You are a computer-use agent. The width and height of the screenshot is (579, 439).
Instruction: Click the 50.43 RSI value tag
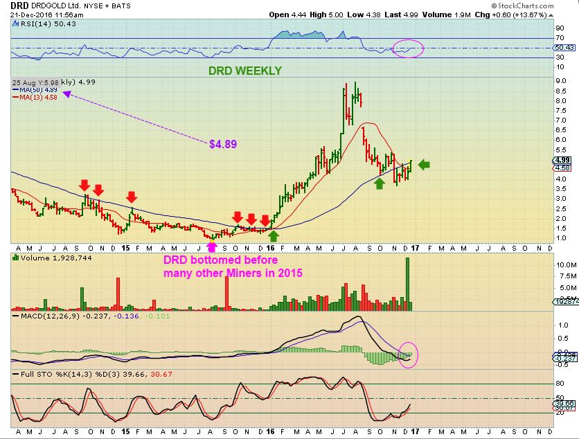(564, 48)
